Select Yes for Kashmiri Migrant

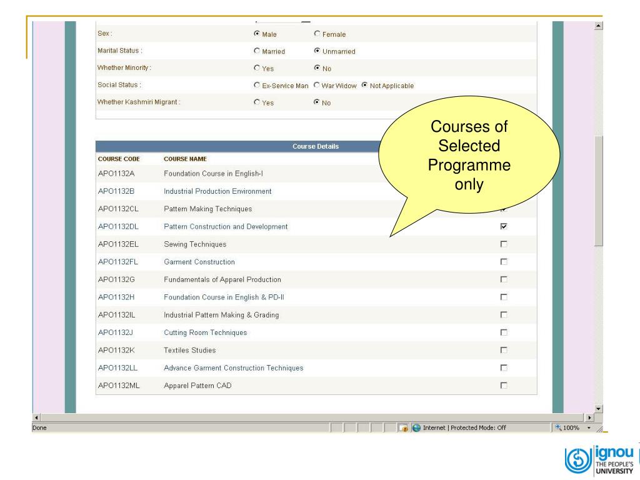pyautogui.click(x=257, y=102)
